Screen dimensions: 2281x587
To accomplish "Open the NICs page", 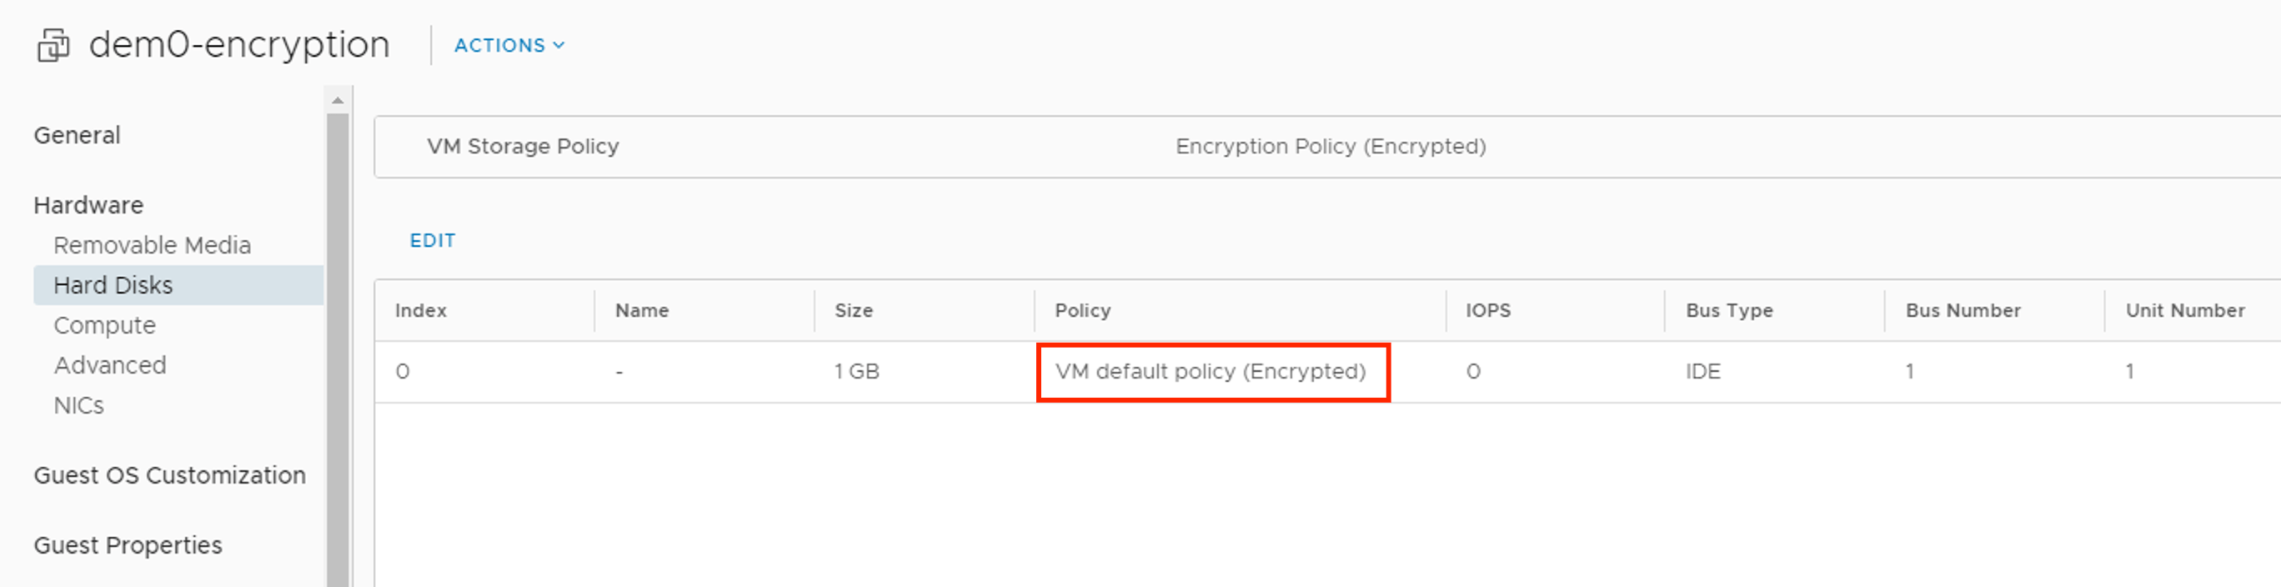I will click(79, 405).
